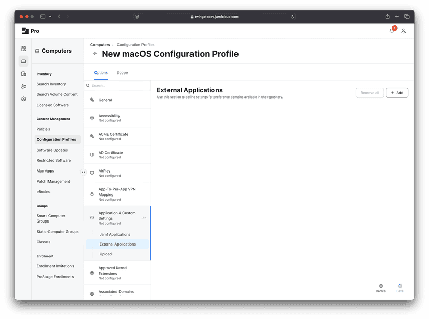Open the Accessibility payload option
429x319 pixels.
[109, 118]
